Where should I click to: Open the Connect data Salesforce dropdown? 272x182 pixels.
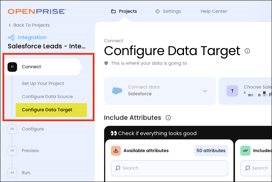point(160,91)
